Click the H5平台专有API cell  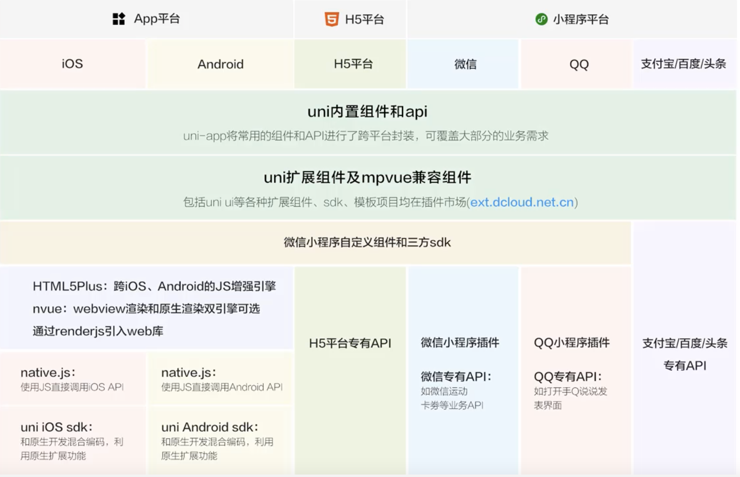pos(350,343)
